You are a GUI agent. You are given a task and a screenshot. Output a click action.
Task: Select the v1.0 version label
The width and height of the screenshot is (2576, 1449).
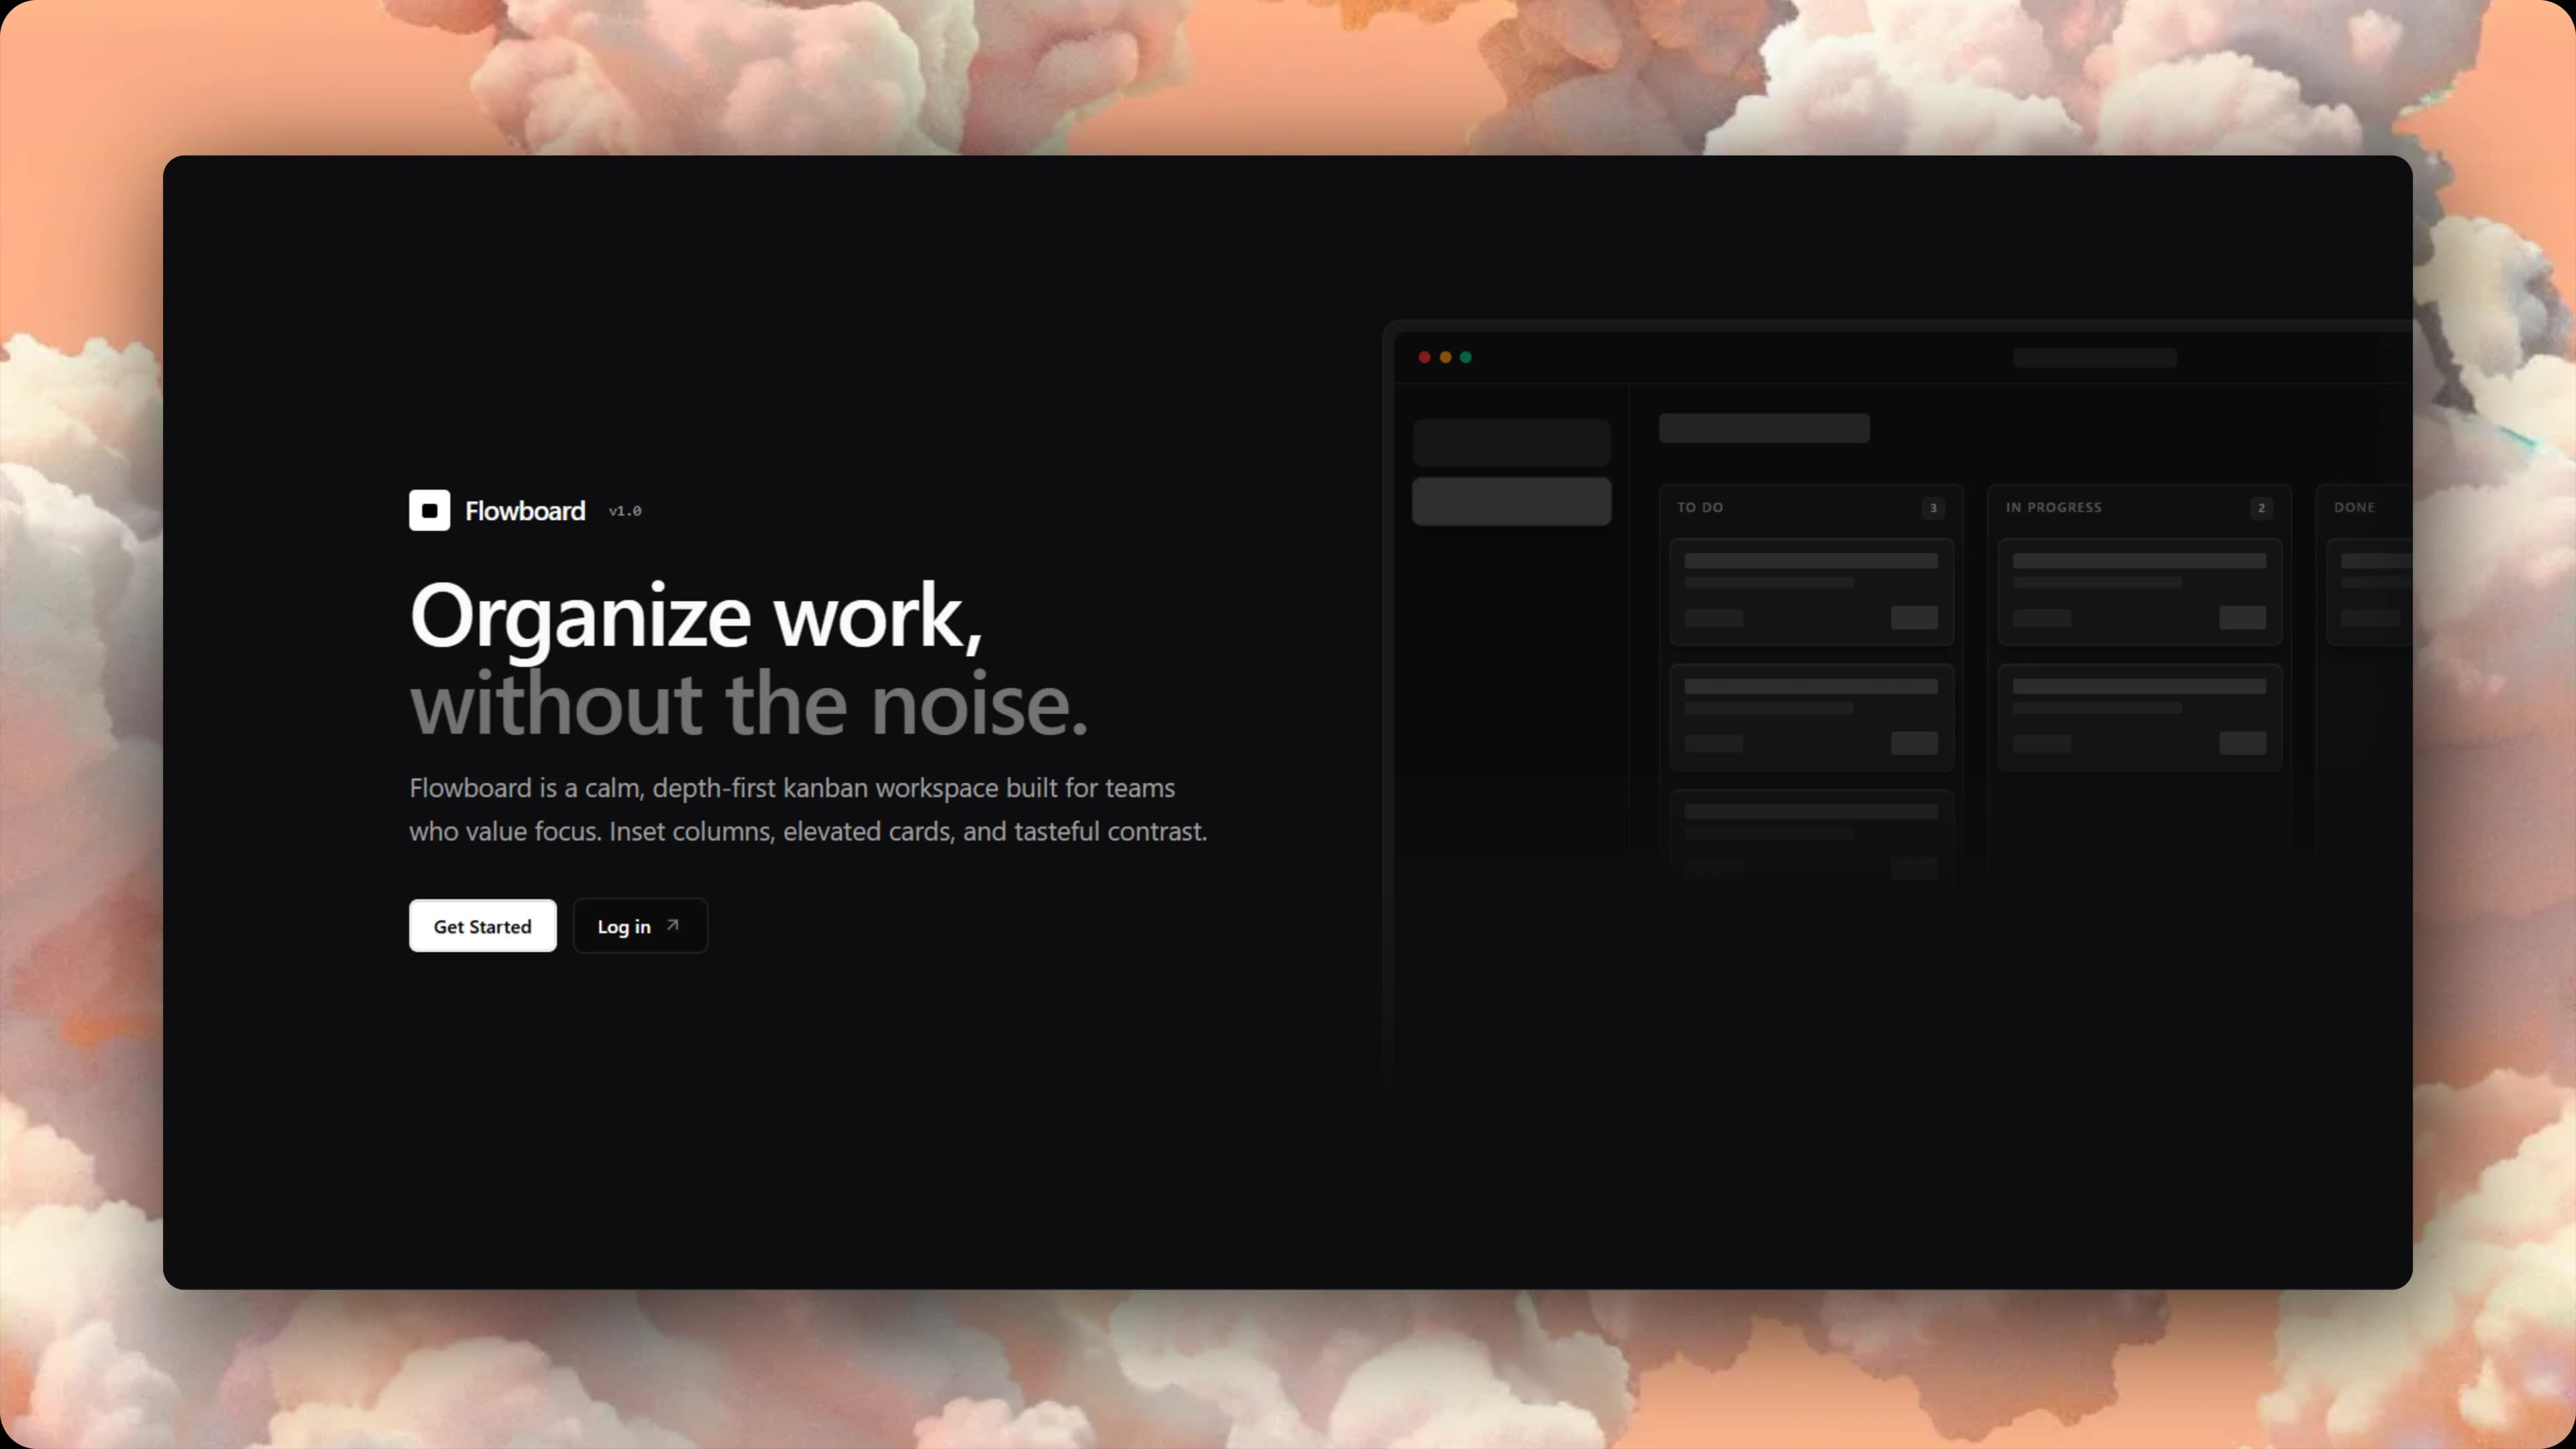point(625,511)
